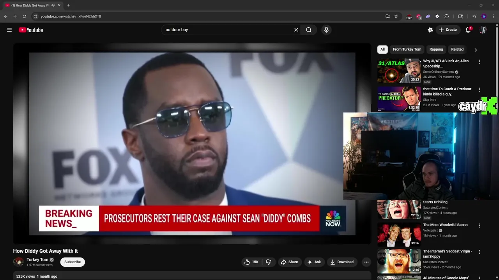
Task: Open the Create menu
Action: [x=448, y=30]
